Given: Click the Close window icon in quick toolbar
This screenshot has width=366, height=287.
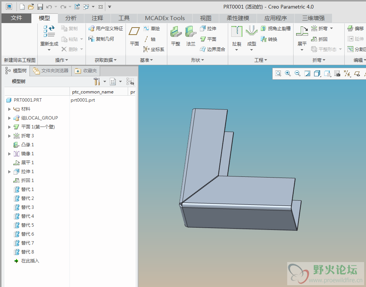Looking at the screenshot, I should point(100,7).
